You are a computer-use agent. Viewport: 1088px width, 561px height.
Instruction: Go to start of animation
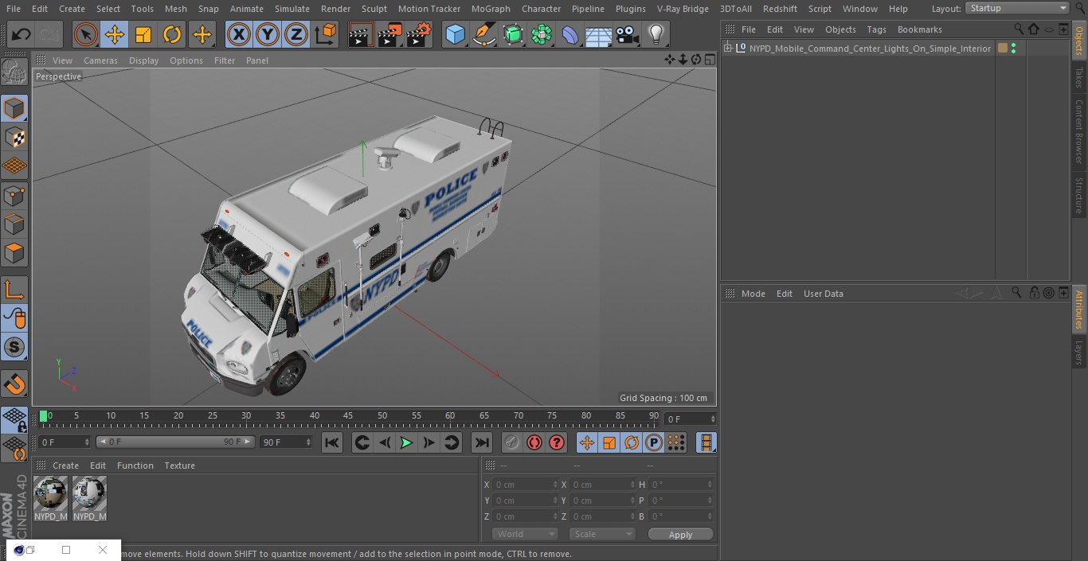click(x=332, y=442)
